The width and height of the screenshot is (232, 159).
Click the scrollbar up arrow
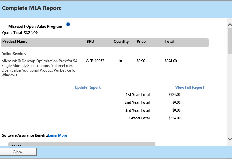coord(230,24)
